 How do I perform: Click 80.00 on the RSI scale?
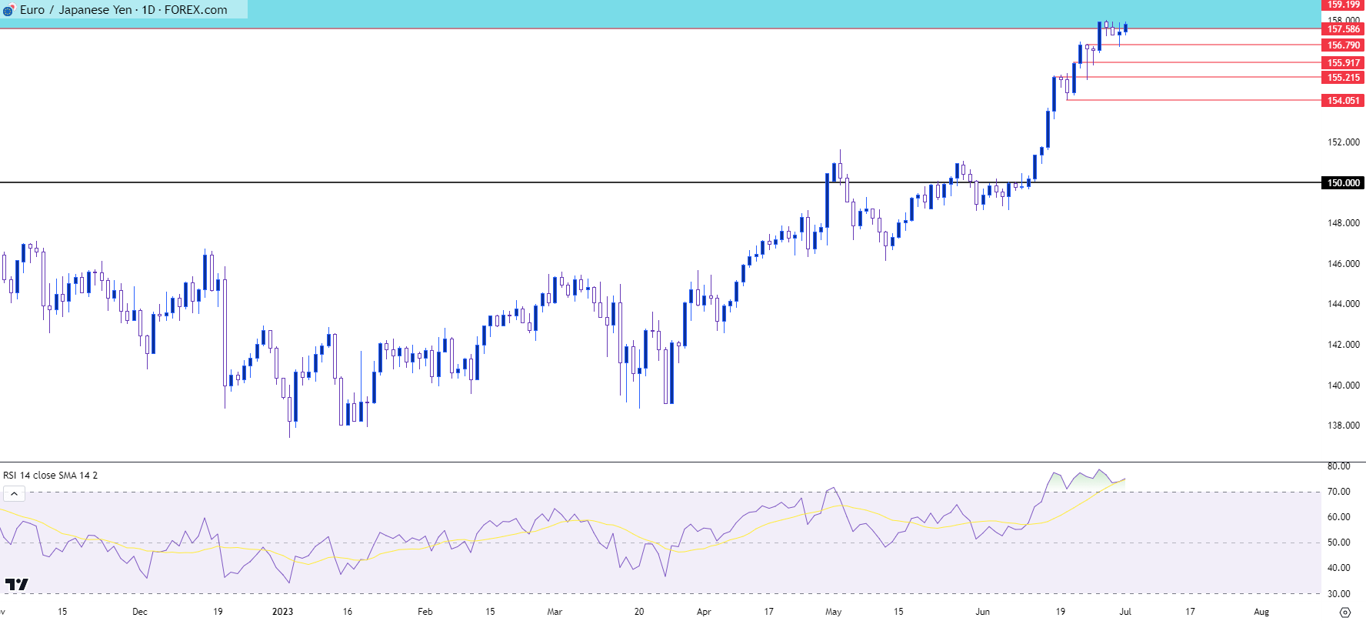point(1339,466)
